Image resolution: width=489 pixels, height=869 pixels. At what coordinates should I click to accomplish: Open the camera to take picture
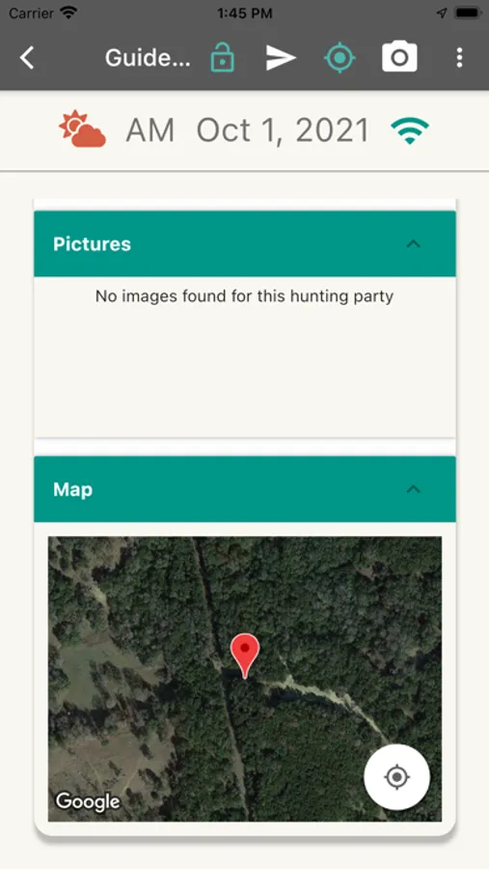pyautogui.click(x=399, y=57)
